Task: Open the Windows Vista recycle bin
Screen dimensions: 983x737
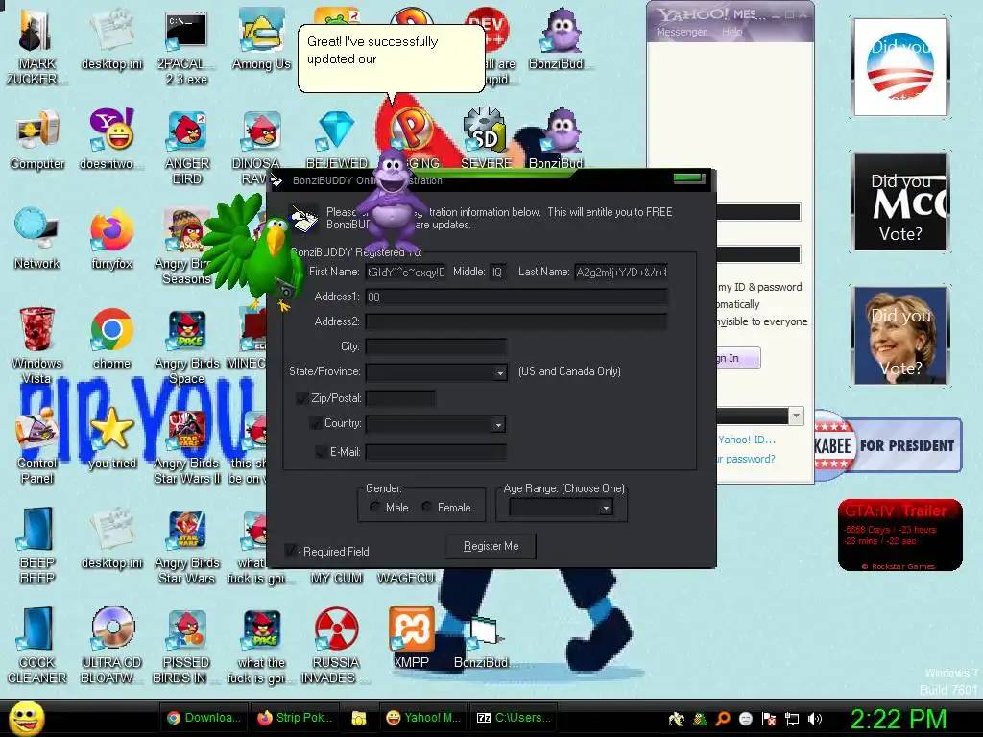Action: (x=37, y=345)
